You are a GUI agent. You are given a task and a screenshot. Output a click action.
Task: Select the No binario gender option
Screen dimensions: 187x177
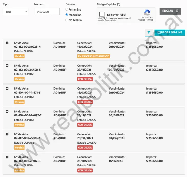coord(67,20)
